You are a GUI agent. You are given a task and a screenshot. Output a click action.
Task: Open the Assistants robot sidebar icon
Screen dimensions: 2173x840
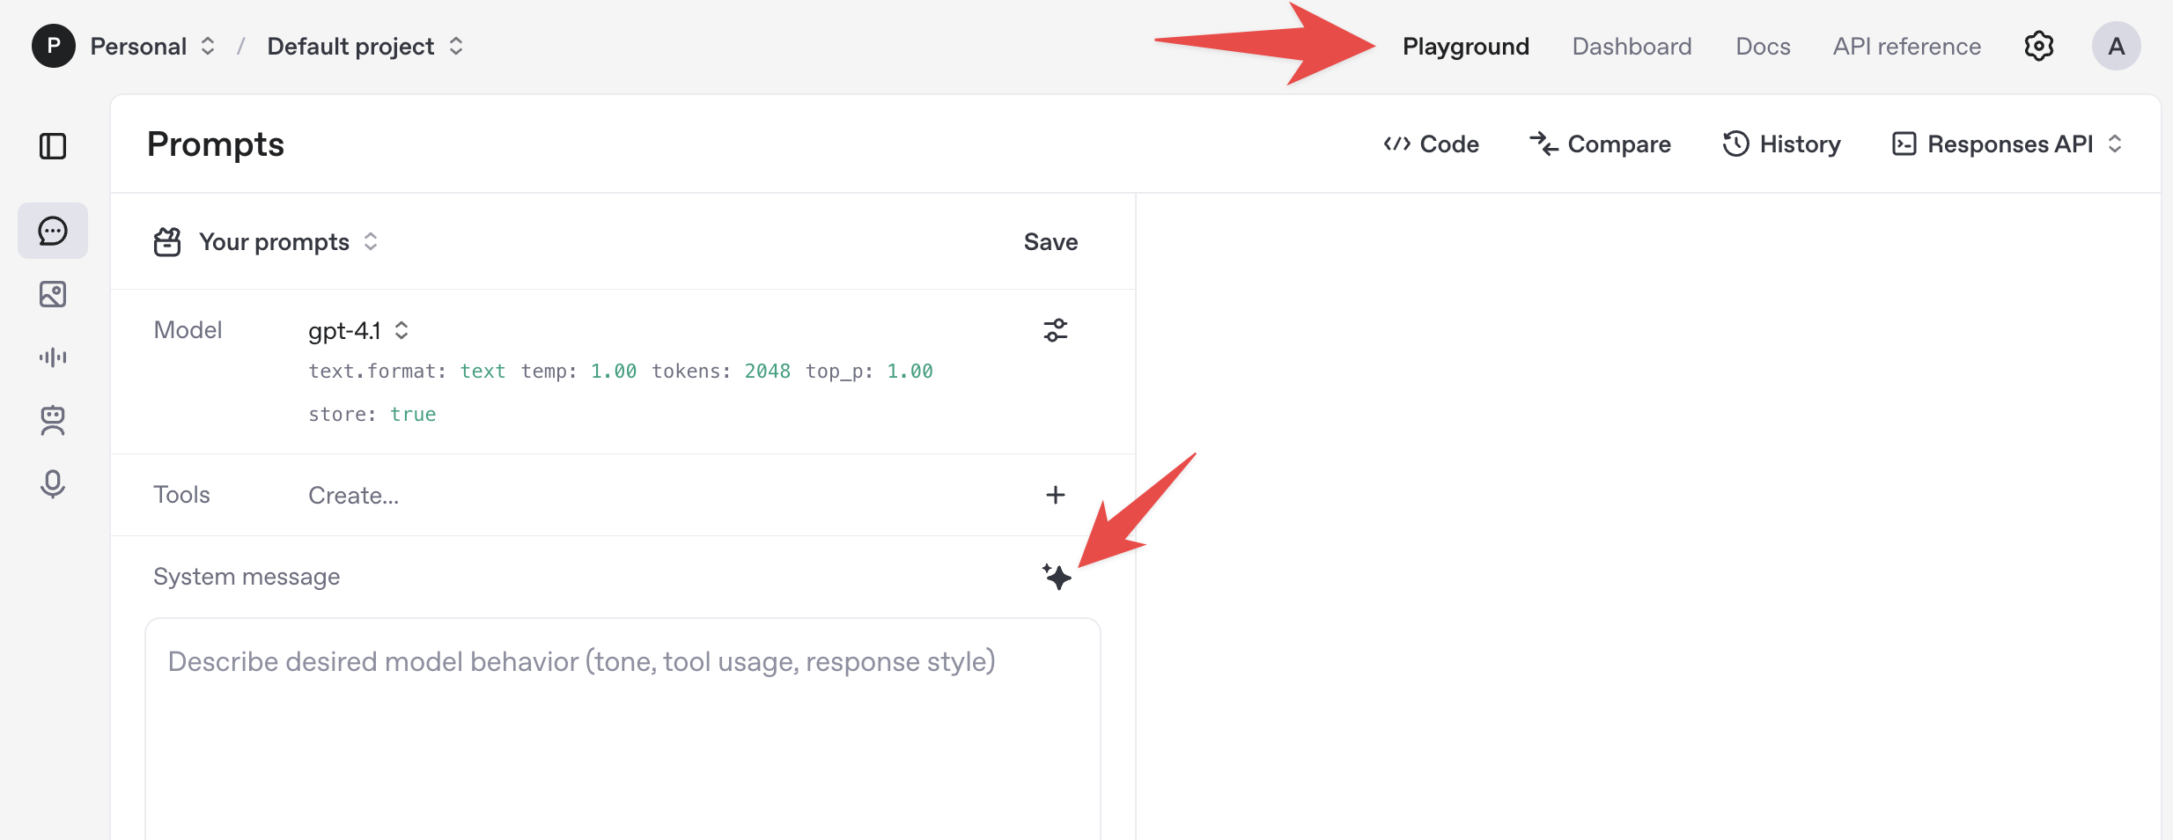[x=53, y=420]
